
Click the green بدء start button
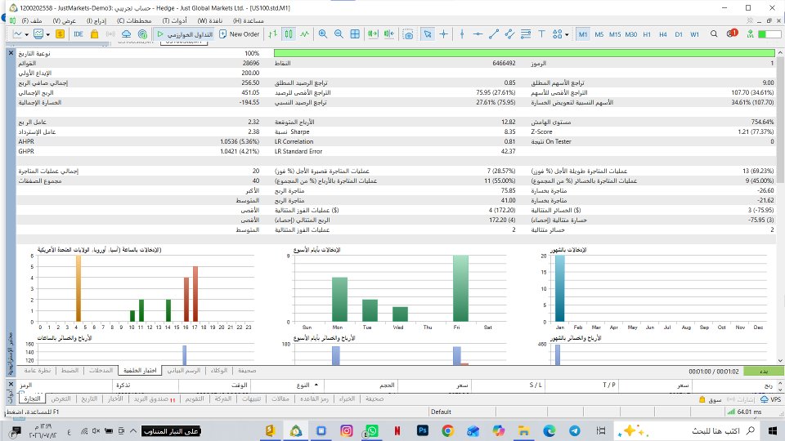coord(764,371)
